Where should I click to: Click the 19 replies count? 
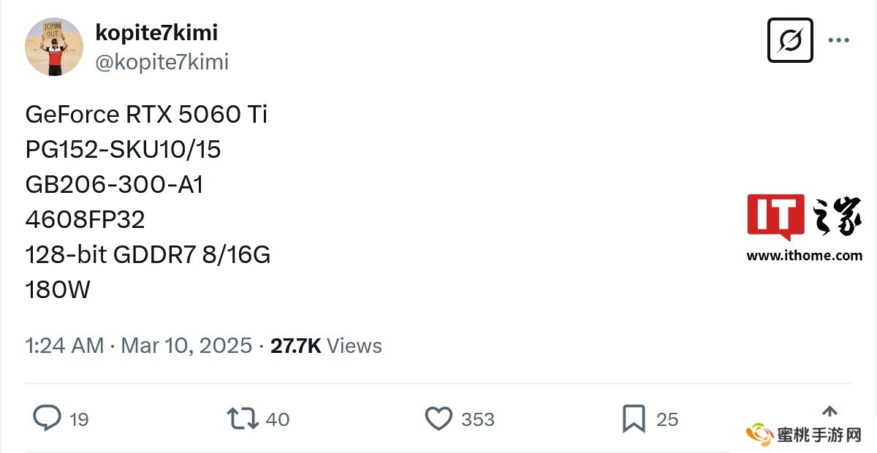(x=79, y=419)
